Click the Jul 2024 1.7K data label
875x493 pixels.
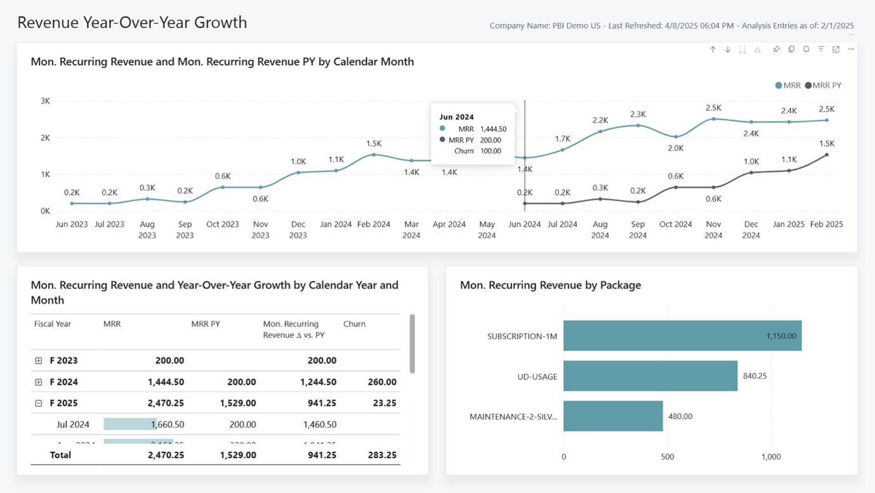[562, 138]
